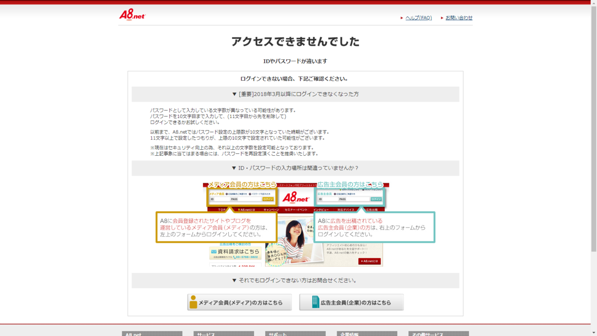This screenshot has height=336, width=597.
Task: Click the login form guide screenshot image
Action: click(296, 224)
